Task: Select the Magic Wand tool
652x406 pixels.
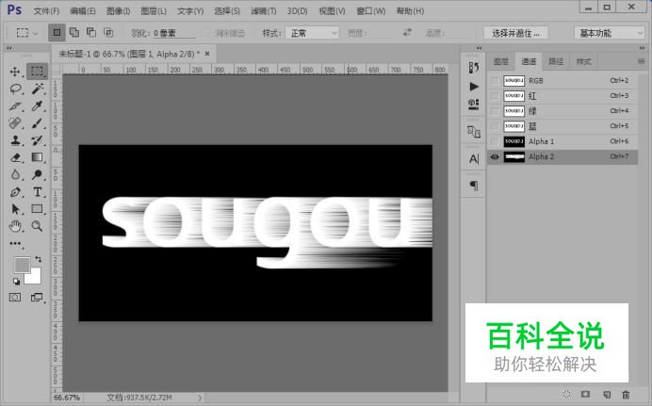Action: tap(37, 89)
